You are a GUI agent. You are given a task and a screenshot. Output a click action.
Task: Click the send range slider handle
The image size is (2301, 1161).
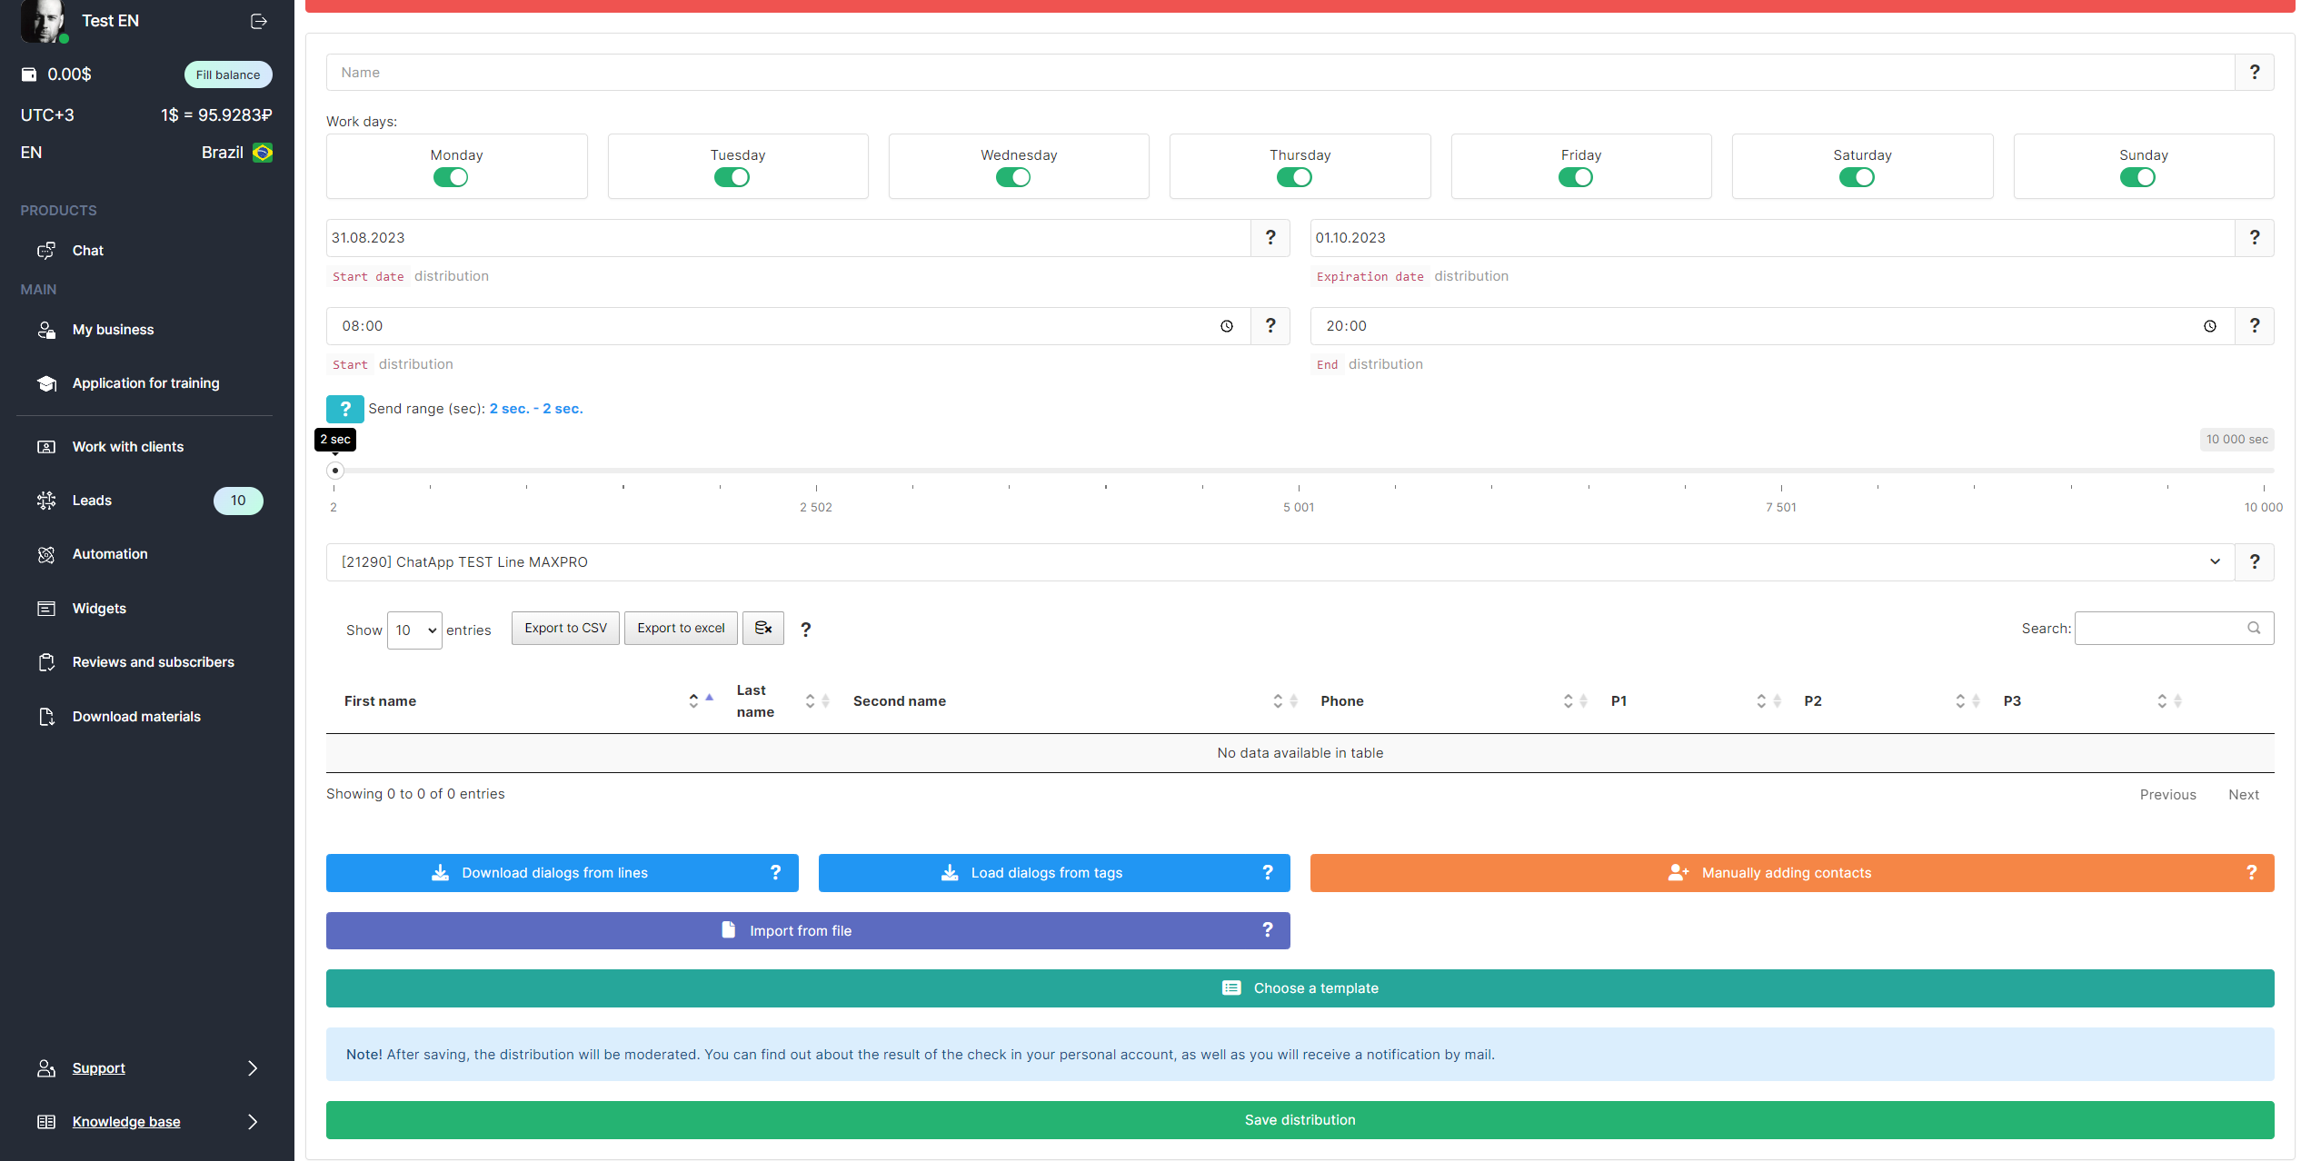[x=335, y=471]
